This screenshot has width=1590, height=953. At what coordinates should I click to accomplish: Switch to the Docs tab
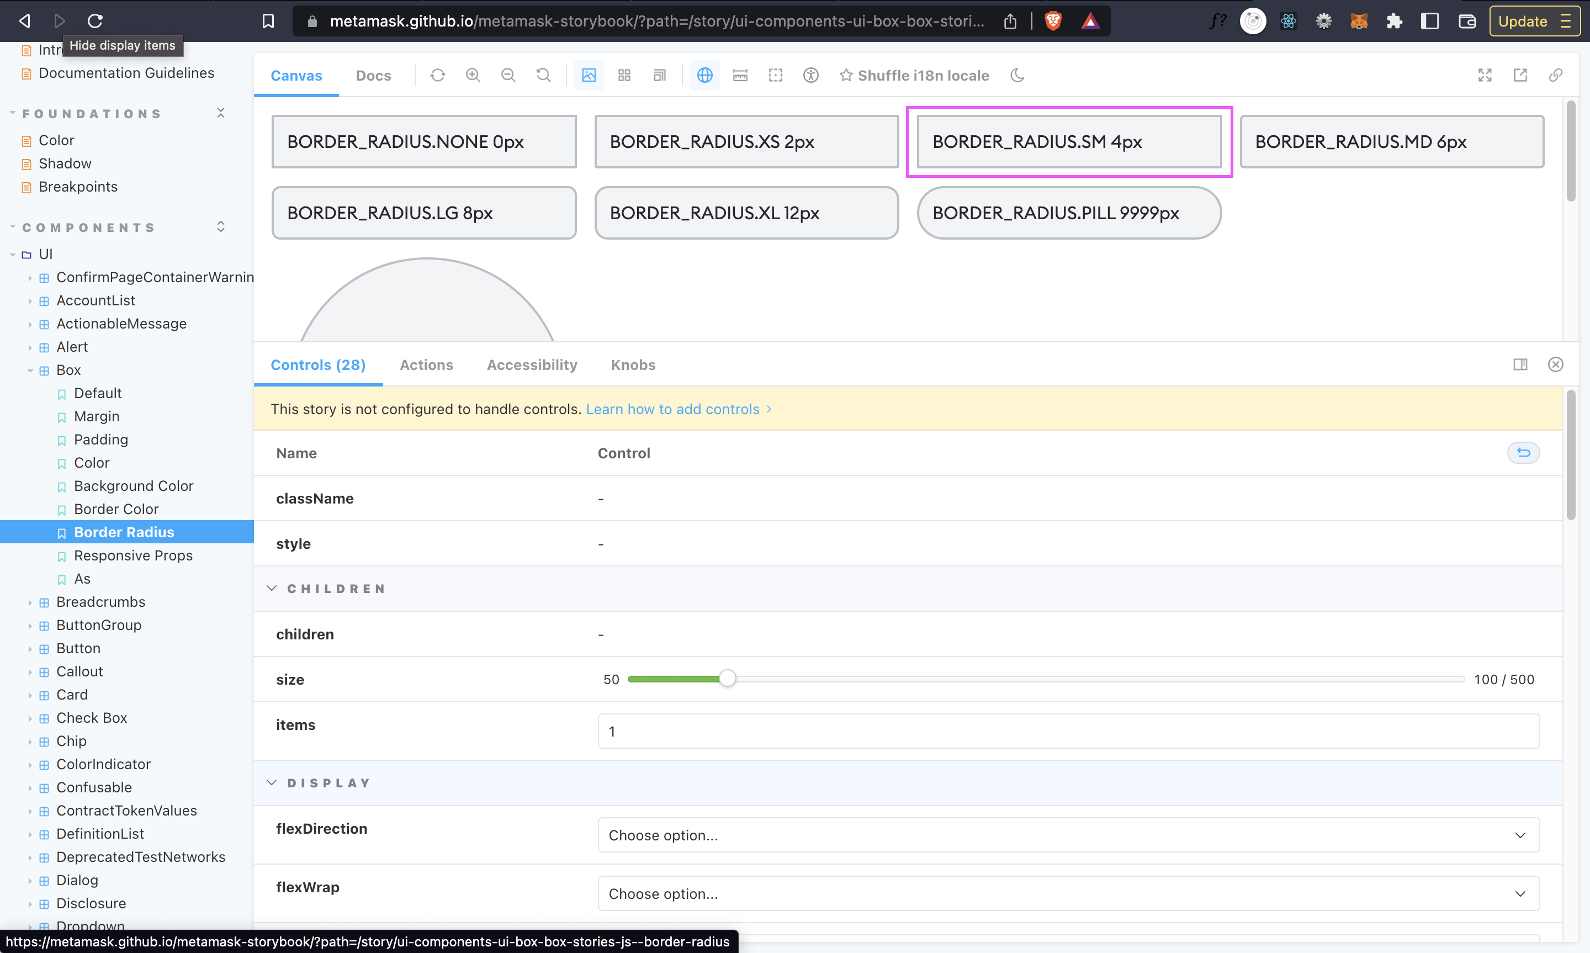[x=373, y=75]
